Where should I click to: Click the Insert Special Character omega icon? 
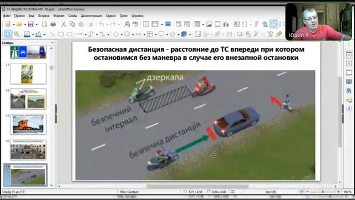pos(245,24)
